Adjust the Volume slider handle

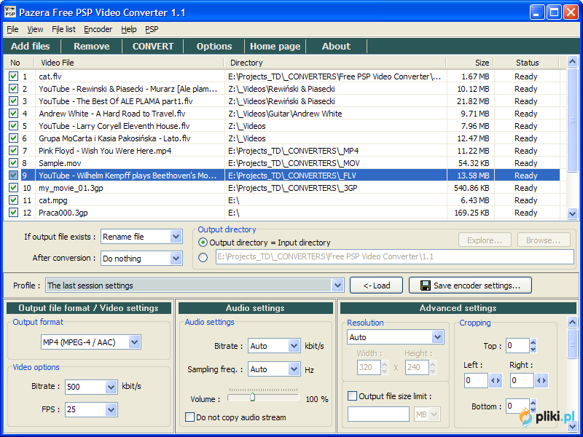pyautogui.click(x=252, y=397)
